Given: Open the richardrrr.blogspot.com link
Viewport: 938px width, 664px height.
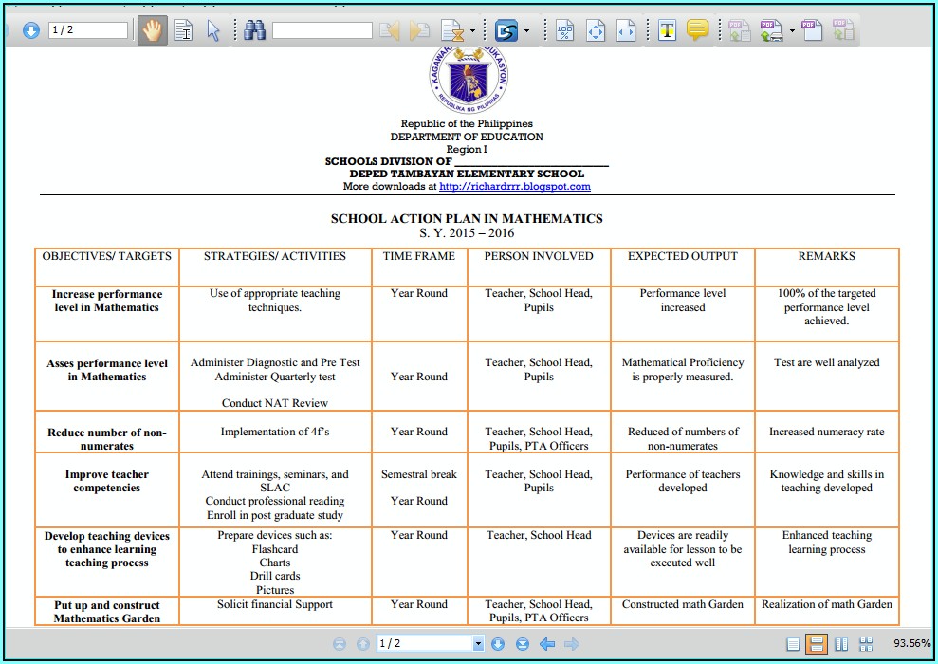Looking at the screenshot, I should [514, 187].
